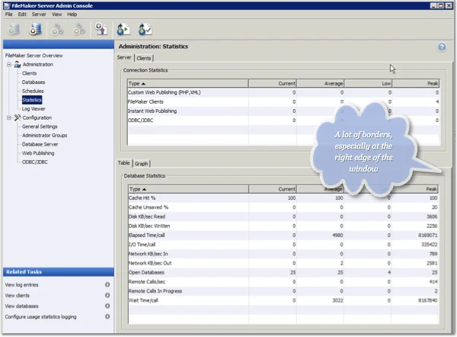
Task: Click arrow icon beside View databases
Action: [x=107, y=306]
